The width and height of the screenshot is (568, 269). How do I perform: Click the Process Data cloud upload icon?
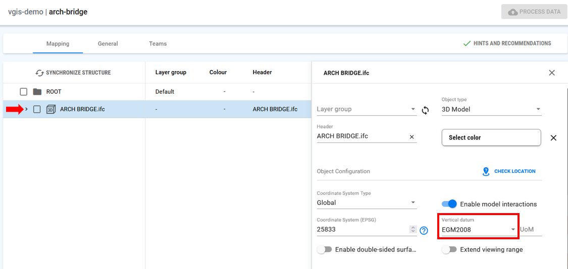[x=513, y=12]
